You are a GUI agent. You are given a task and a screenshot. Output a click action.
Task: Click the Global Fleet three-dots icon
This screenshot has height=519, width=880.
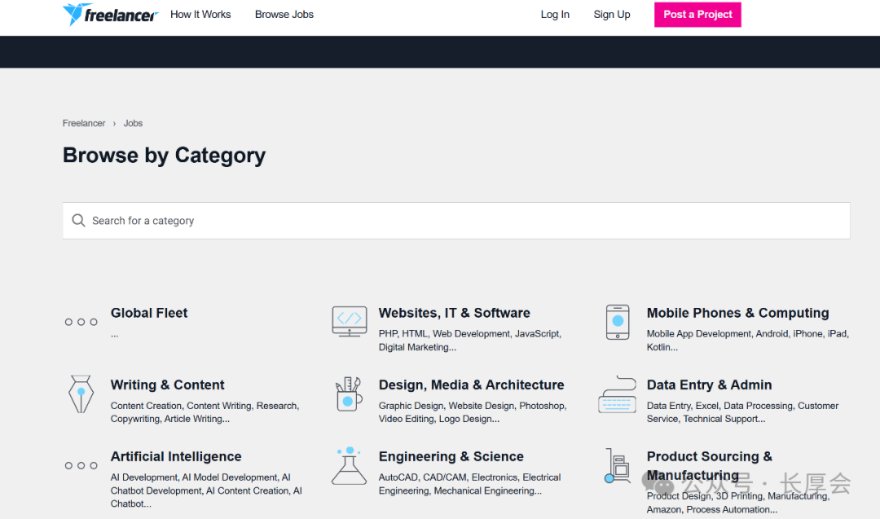tap(81, 322)
